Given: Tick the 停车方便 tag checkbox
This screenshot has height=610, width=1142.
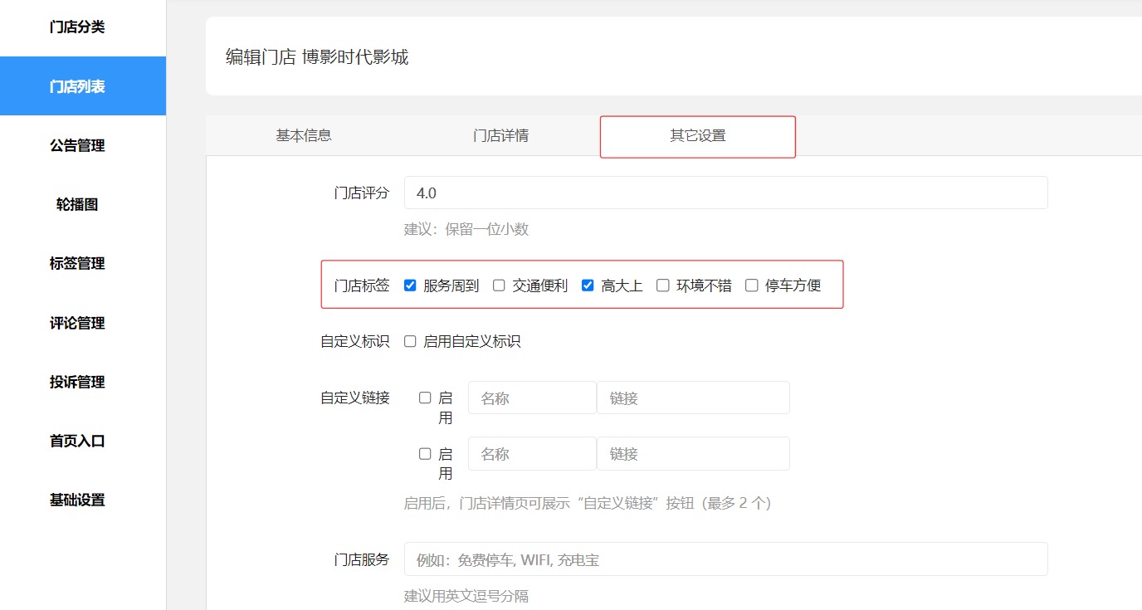Looking at the screenshot, I should (x=751, y=285).
